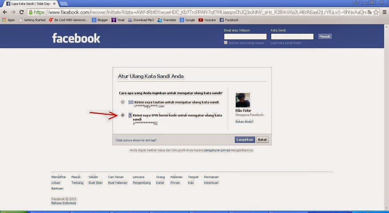The height and width of the screenshot is (213, 389).
Task: Open the Bantuan footer link
Action: tap(57, 188)
